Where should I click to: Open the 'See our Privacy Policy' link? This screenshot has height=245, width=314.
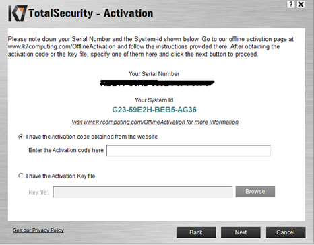pos(38,230)
